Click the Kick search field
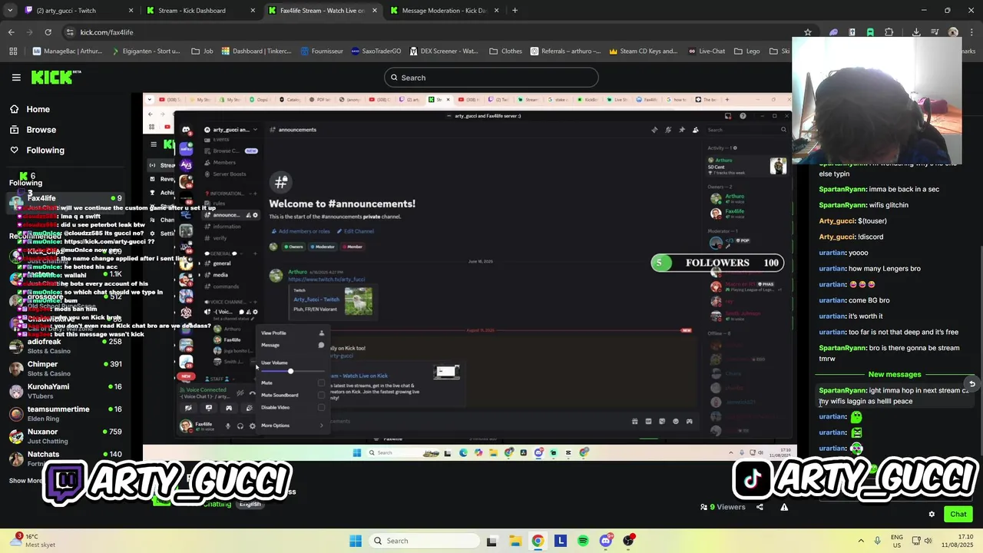Screen dimensions: 983x553 point(491,78)
